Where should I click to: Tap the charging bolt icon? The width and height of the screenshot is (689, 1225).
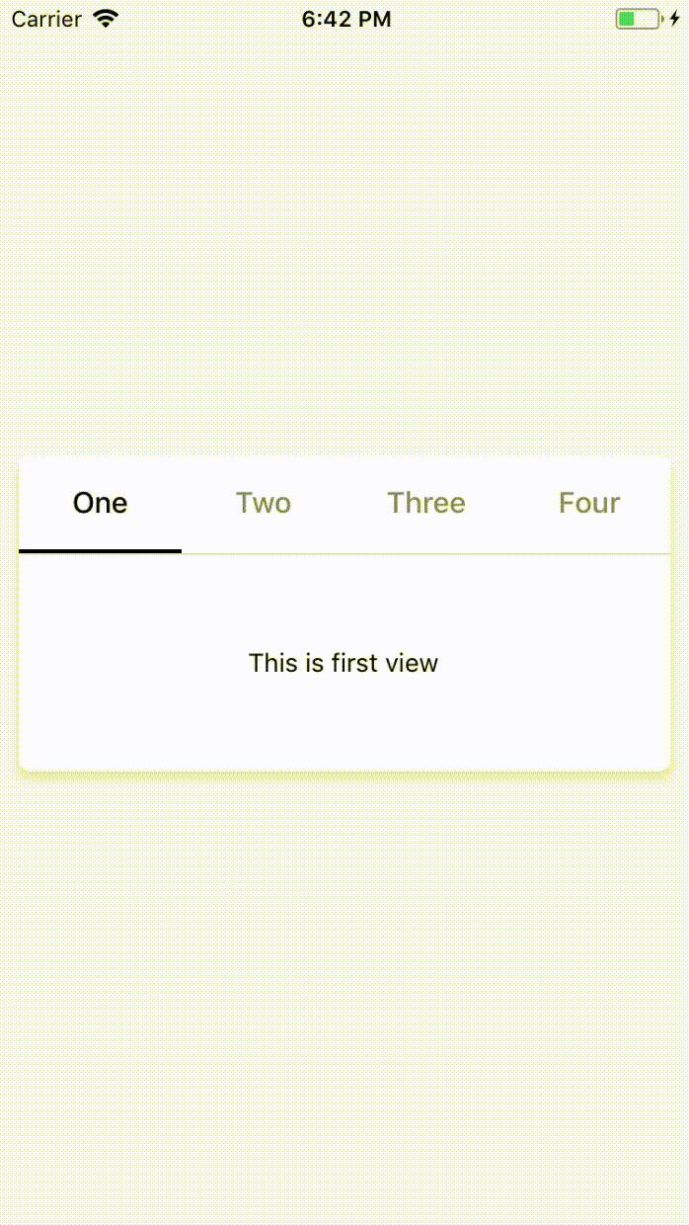click(675, 19)
